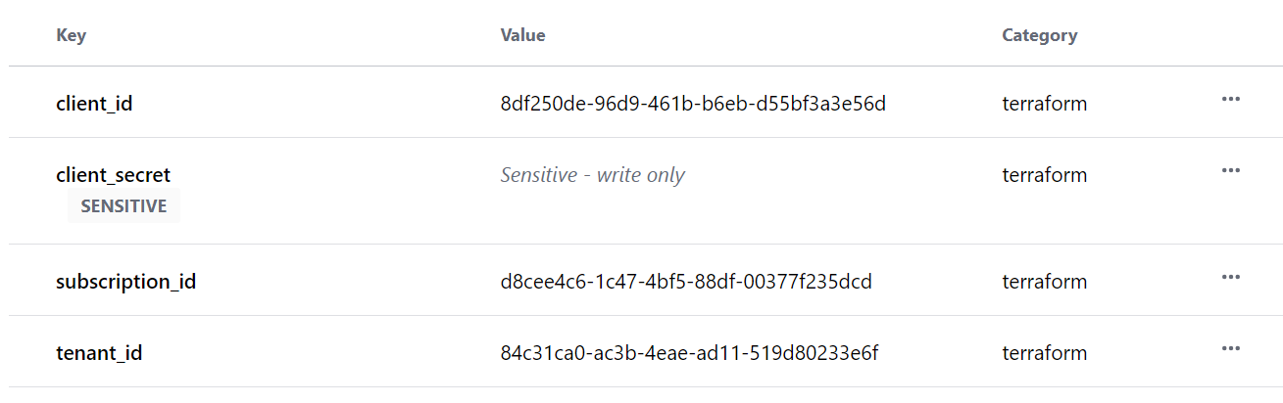Click the SENSITIVE badge under client_secret
The image size is (1283, 403).
point(123,206)
